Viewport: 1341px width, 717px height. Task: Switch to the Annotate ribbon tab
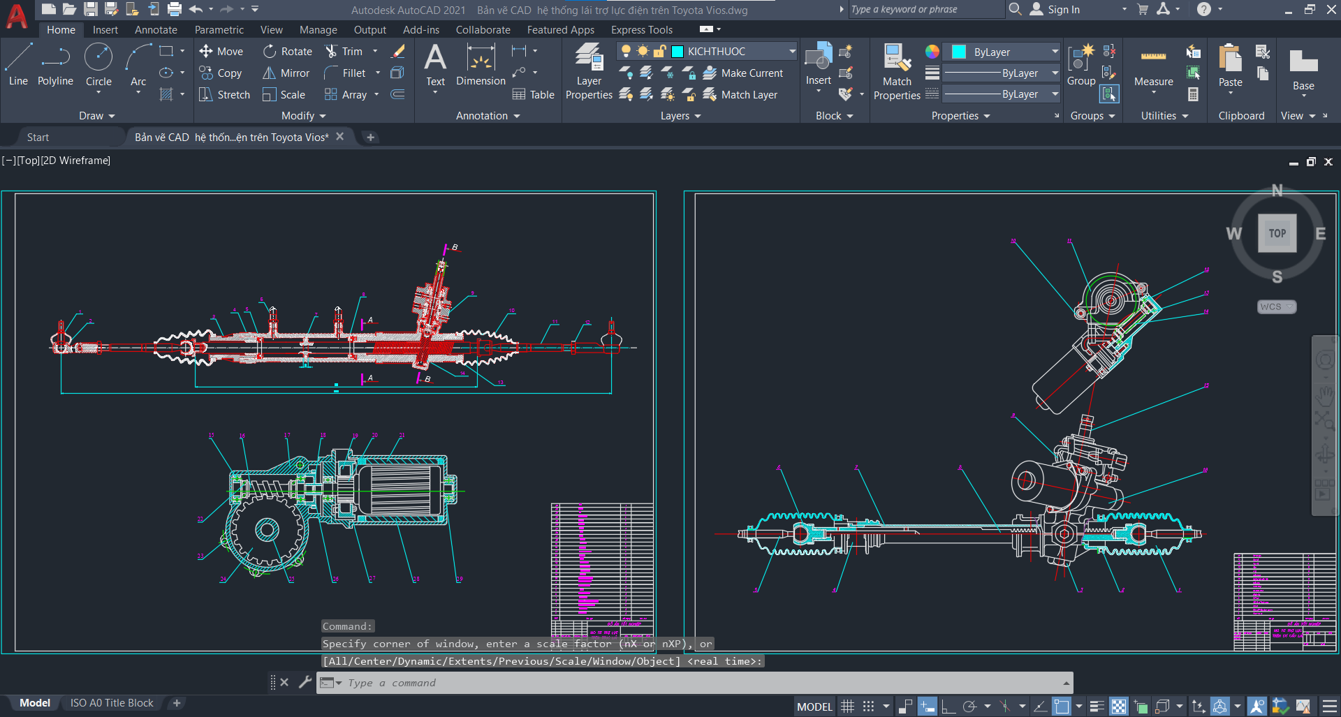(x=156, y=30)
